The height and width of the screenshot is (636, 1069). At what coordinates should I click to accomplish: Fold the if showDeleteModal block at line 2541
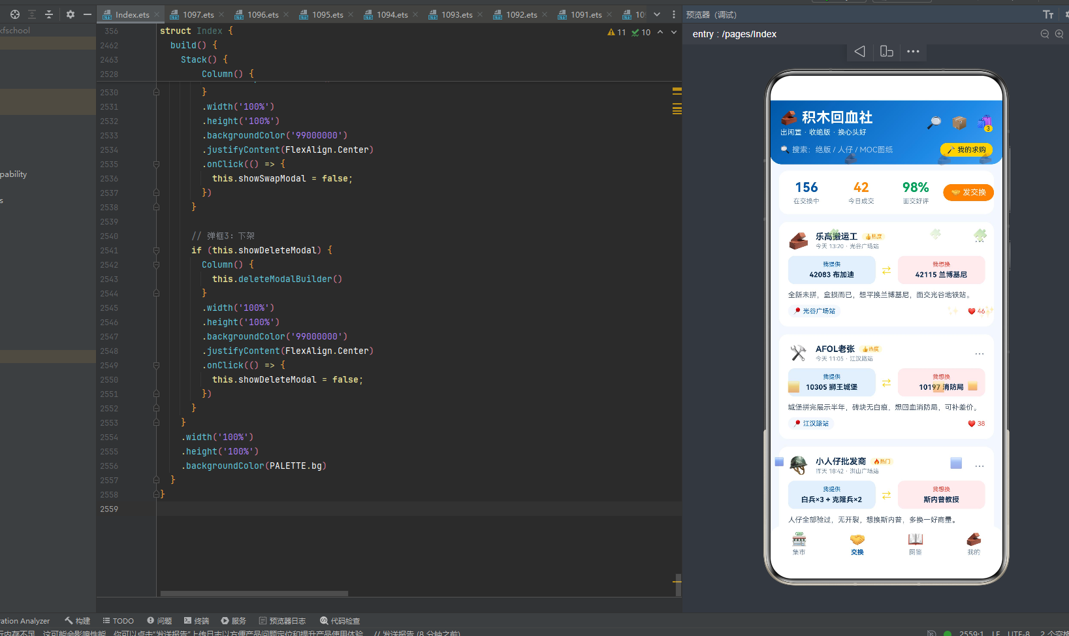[156, 250]
